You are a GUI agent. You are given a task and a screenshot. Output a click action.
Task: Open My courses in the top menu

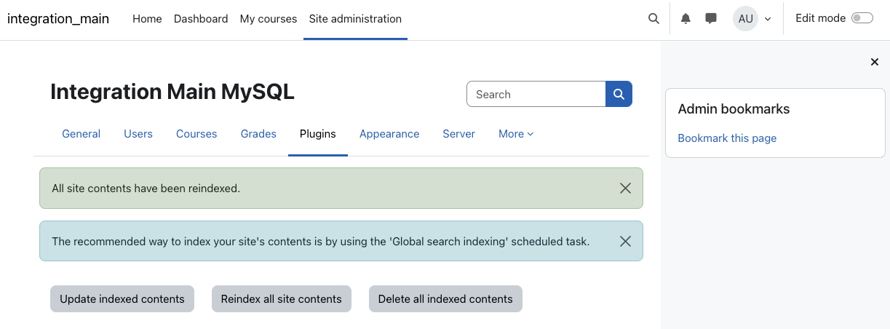tap(269, 19)
